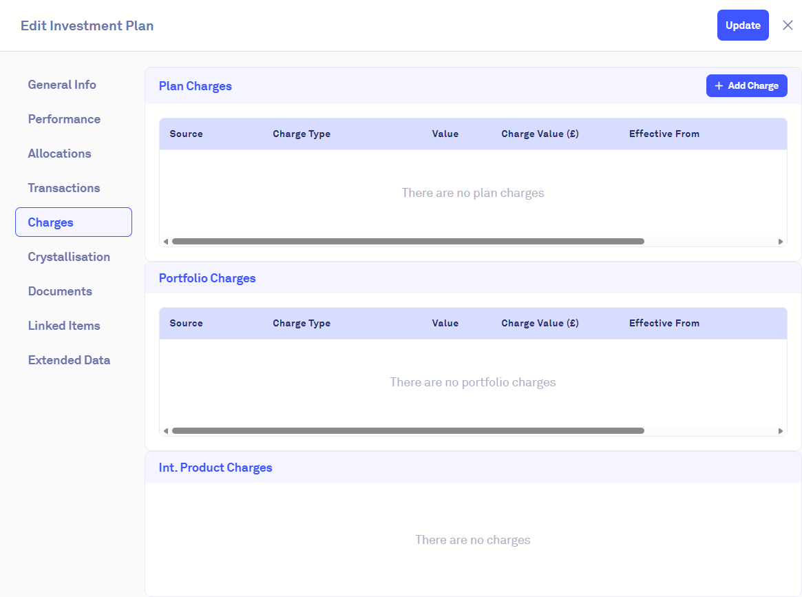Go to the Allocations section
The image size is (802, 597).
(x=59, y=154)
